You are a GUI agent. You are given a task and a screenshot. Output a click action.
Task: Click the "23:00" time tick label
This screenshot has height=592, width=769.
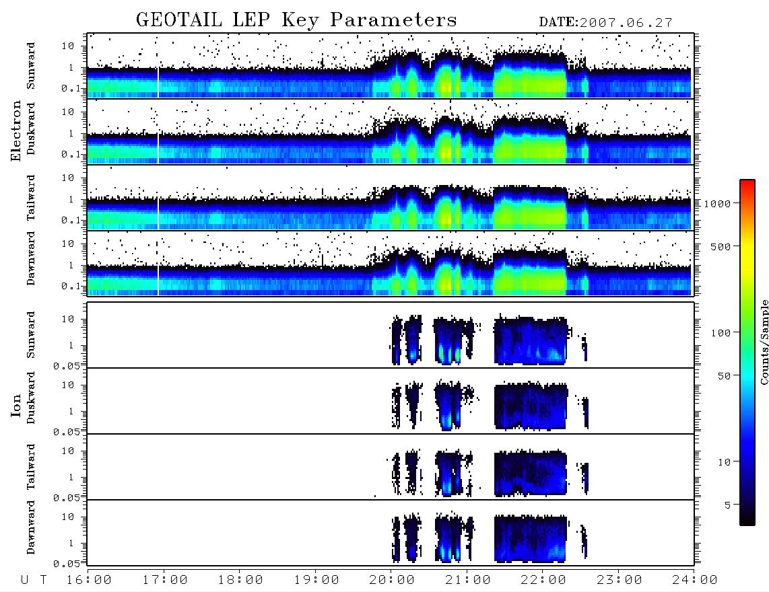pos(620,580)
